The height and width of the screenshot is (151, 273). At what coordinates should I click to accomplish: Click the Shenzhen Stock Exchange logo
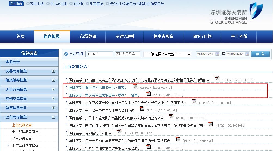pos(237,13)
